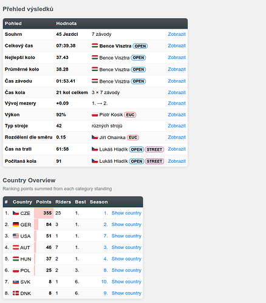Image resolution: width=266 pixels, height=303 pixels.
Task: Click the Austrian flag icon beside AUT
Action: pyautogui.click(x=16, y=247)
